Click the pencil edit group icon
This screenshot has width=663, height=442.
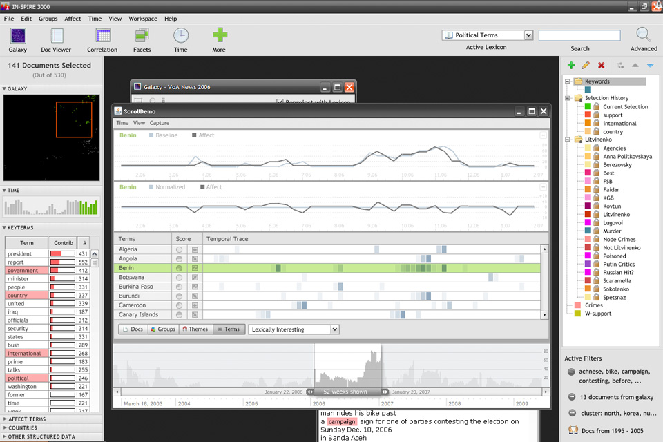(x=586, y=66)
